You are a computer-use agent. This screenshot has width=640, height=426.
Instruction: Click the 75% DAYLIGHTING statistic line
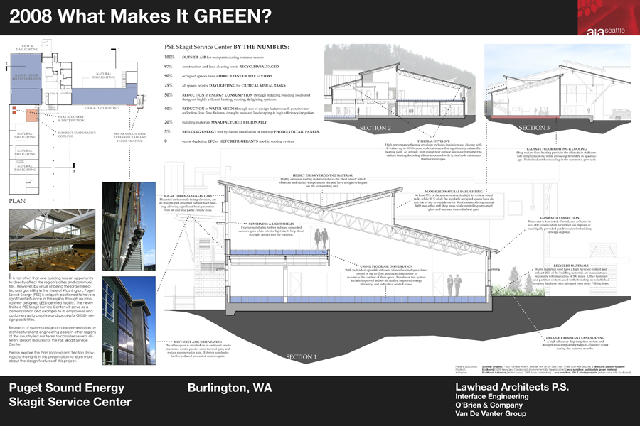225,86
